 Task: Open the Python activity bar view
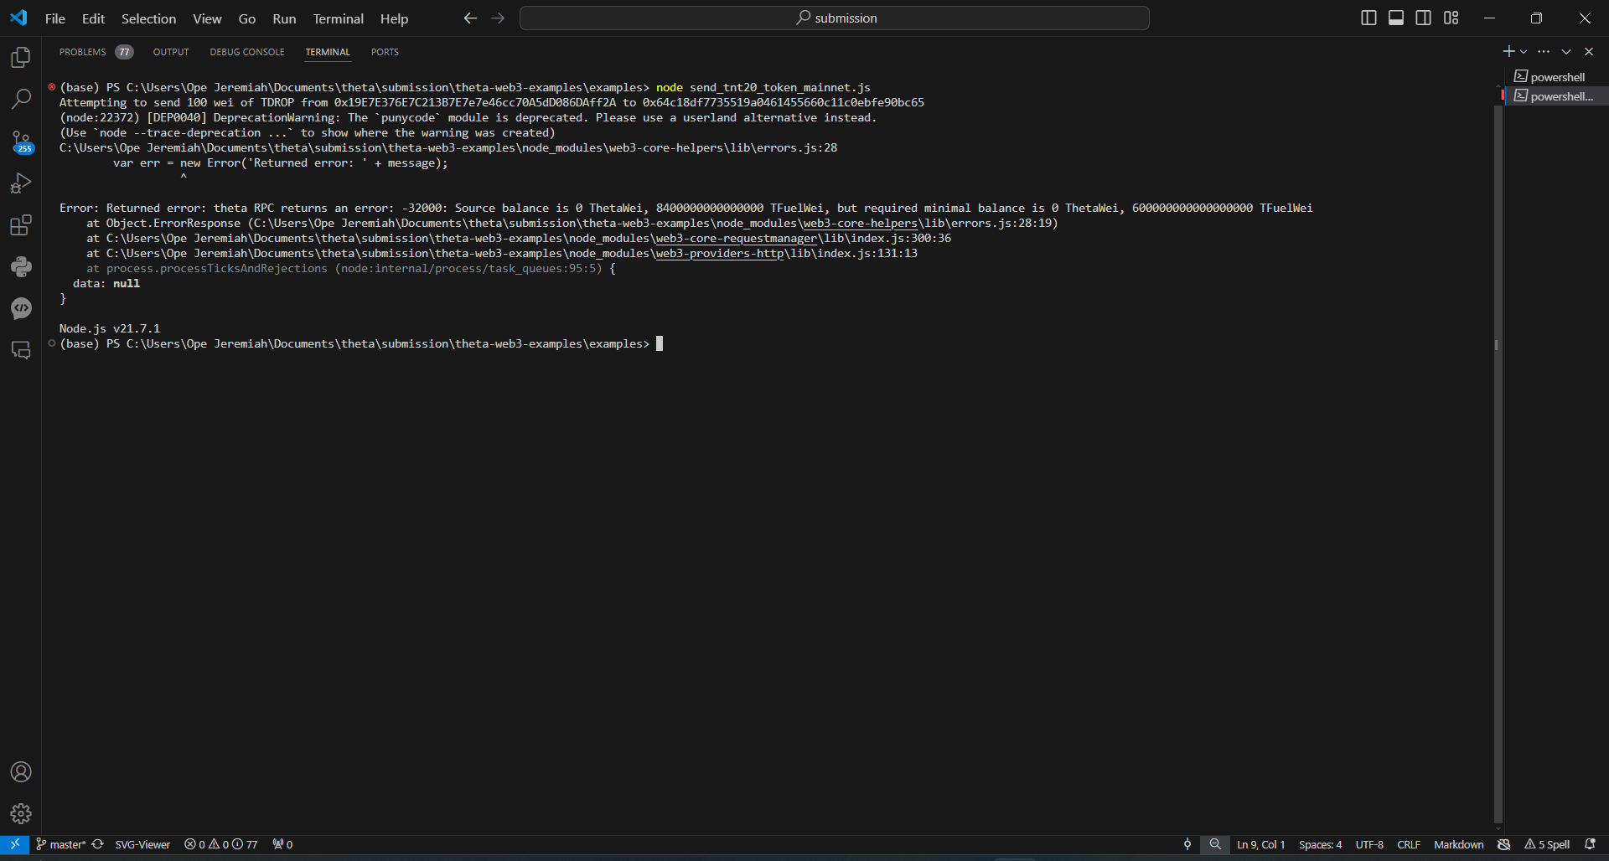point(21,266)
